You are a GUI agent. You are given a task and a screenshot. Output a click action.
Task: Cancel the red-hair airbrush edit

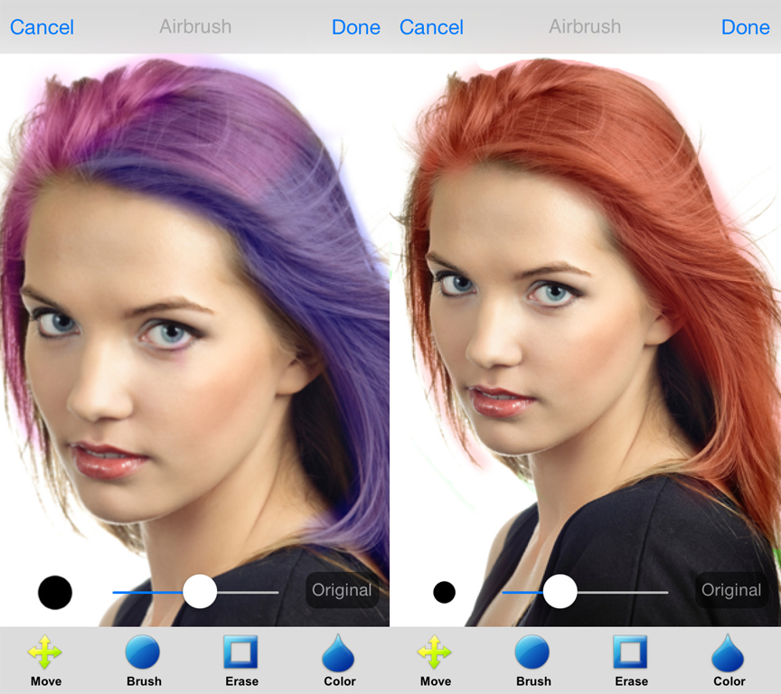point(431,27)
